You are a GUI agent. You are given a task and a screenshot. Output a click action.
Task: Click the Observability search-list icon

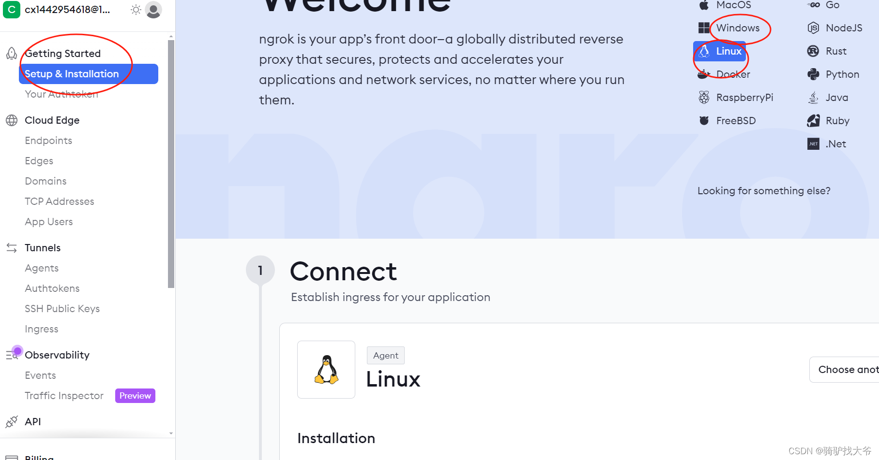point(12,355)
